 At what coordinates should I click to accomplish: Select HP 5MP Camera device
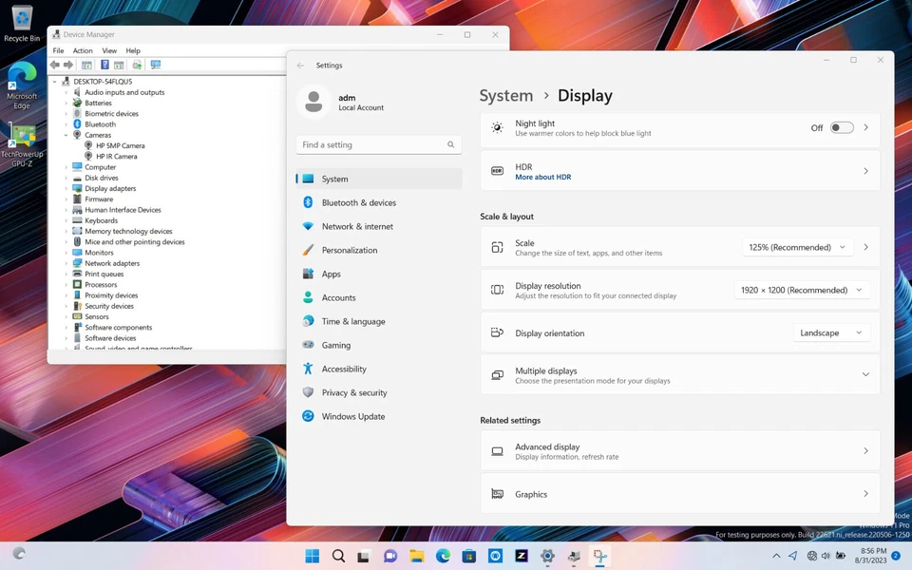(x=120, y=145)
